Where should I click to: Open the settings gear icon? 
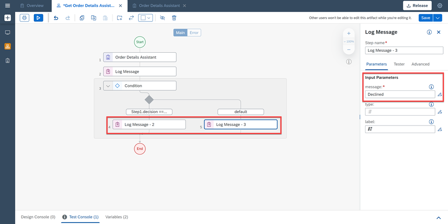[x=440, y=6]
